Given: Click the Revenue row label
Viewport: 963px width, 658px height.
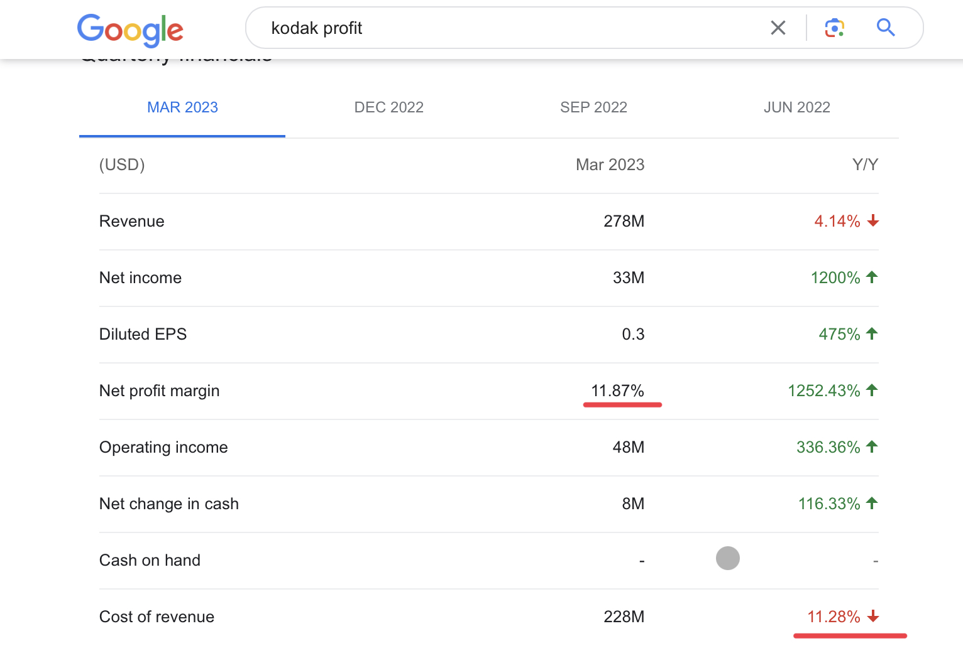Looking at the screenshot, I should point(132,221).
